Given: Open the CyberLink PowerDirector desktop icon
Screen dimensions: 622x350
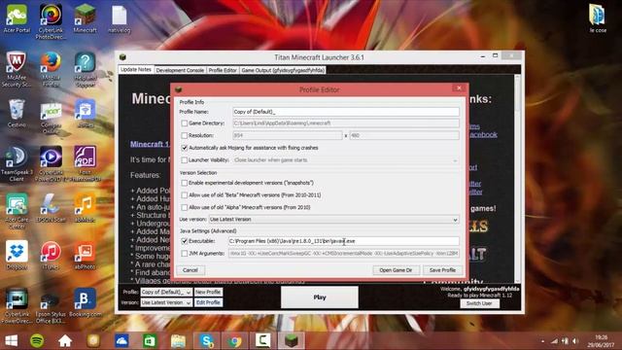Looking at the screenshot, I should [x=17, y=305].
